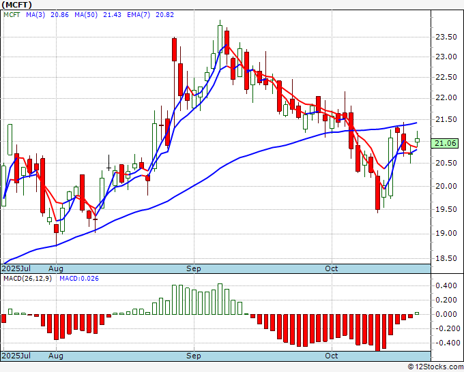
Task: Click the (MCFT) chart title
Action: click(16, 5)
